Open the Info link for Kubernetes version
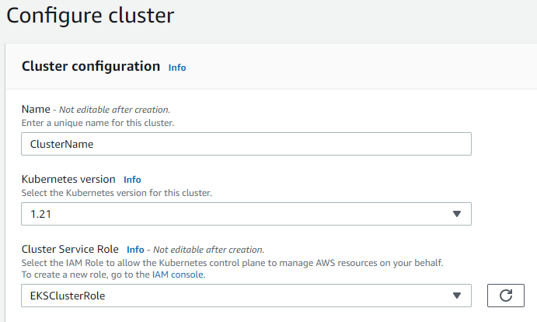This screenshot has width=537, height=322. coord(132,180)
